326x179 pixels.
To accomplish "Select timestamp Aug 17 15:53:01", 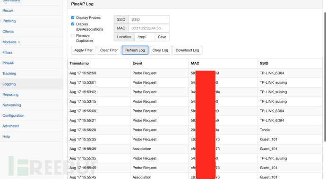I will click(83, 82).
